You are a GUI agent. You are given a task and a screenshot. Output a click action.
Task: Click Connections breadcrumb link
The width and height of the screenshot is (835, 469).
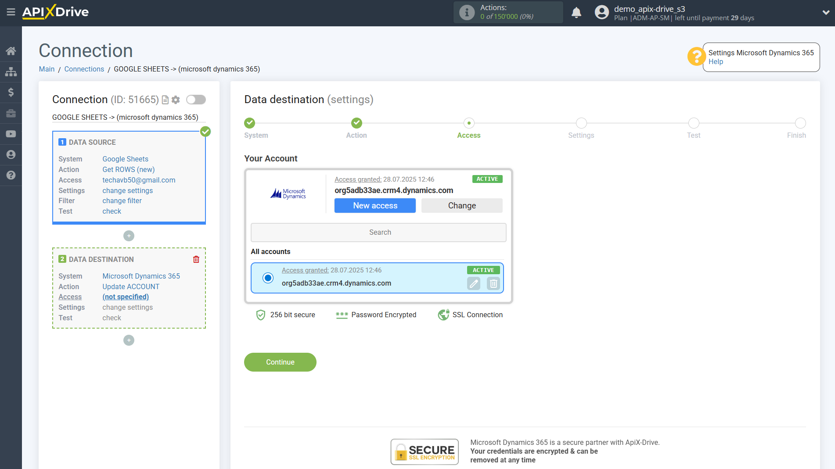[84, 69]
